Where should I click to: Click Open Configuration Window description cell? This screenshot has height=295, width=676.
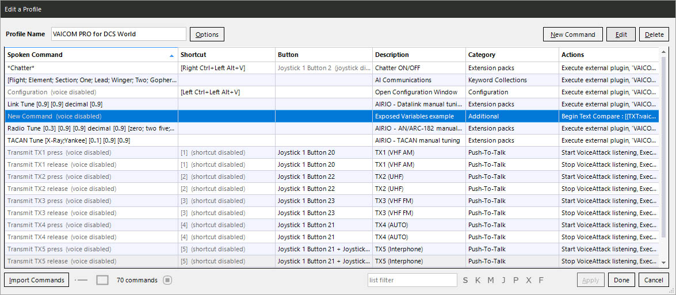pyautogui.click(x=419, y=92)
